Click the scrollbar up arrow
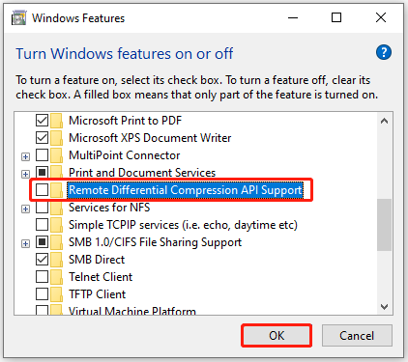 pos(384,122)
